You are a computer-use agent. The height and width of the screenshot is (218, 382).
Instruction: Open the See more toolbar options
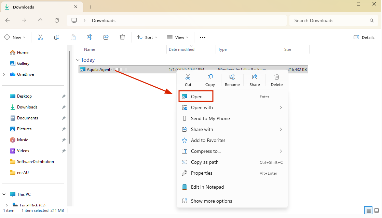203,38
